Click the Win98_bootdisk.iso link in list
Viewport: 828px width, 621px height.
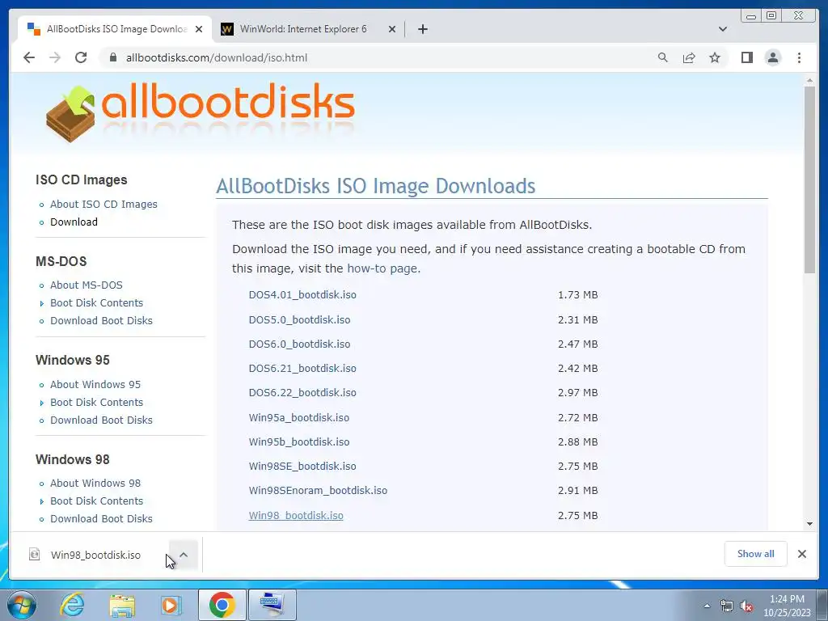[x=296, y=515]
